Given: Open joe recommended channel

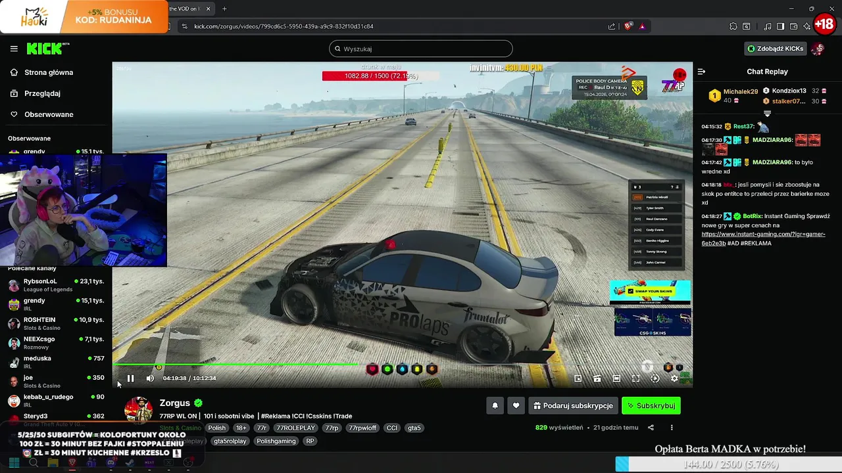Looking at the screenshot, I should click(x=56, y=381).
